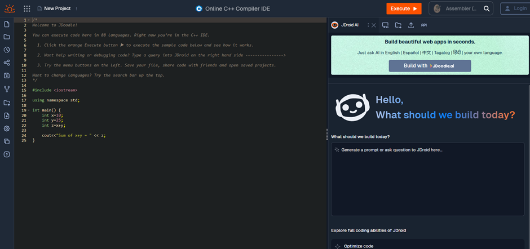Screen dimensions: 530x249
Task: Click the fork branch icon in sidebar
Action: pos(6,89)
